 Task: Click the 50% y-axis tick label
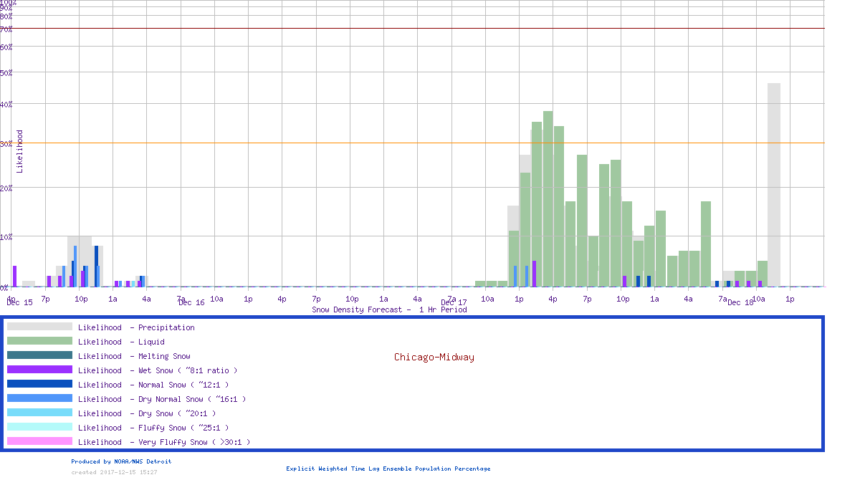[x=6, y=73]
